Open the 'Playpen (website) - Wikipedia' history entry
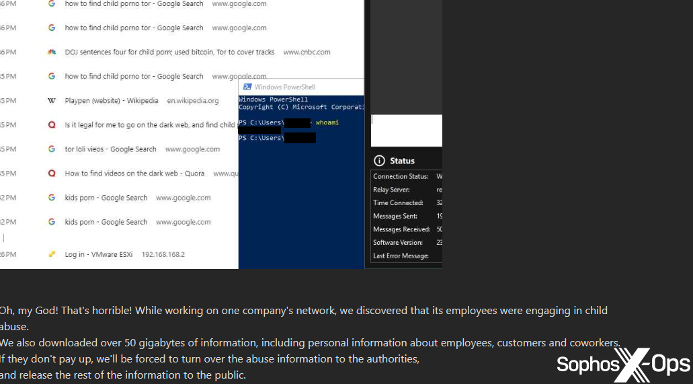Image resolution: width=693 pixels, height=384 pixels. click(112, 100)
